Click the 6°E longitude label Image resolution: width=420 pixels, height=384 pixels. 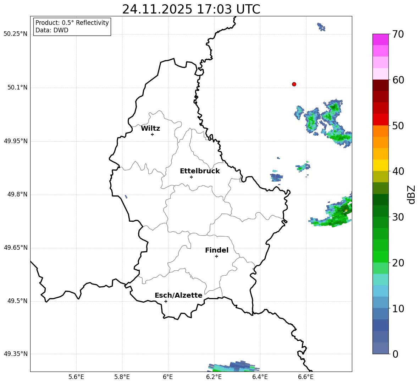click(168, 377)
